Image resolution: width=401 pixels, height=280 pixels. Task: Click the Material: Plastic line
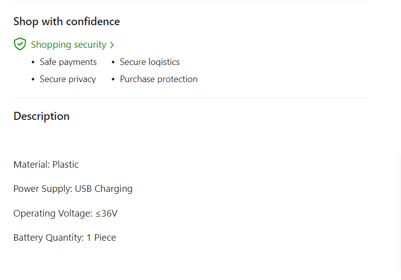tap(46, 165)
